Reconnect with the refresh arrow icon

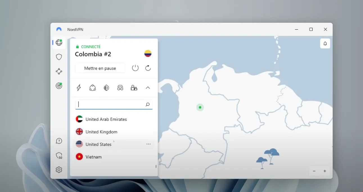(x=148, y=68)
